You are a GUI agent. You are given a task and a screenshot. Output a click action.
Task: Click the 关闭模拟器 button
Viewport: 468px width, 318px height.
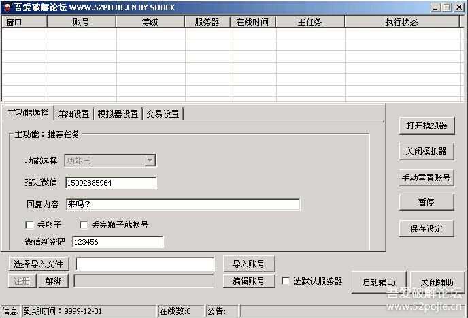pyautogui.click(x=427, y=152)
